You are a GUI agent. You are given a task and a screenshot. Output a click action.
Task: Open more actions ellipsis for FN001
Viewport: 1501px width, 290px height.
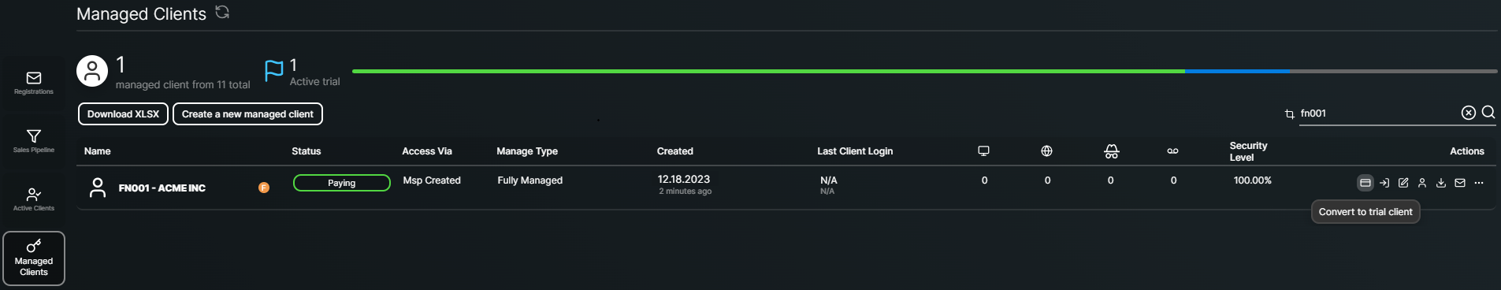(x=1479, y=183)
